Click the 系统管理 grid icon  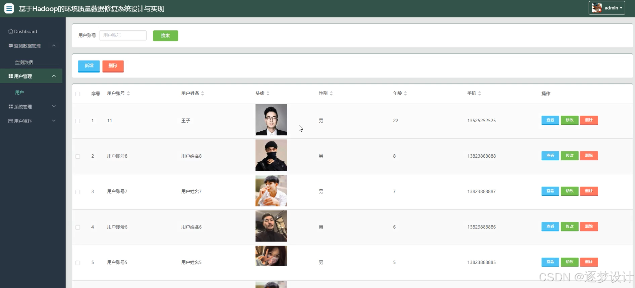click(11, 106)
